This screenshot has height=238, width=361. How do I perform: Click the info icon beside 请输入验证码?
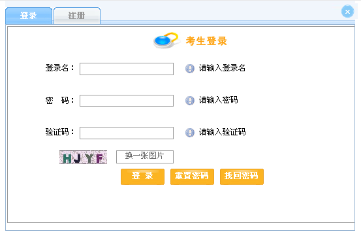[x=190, y=133]
